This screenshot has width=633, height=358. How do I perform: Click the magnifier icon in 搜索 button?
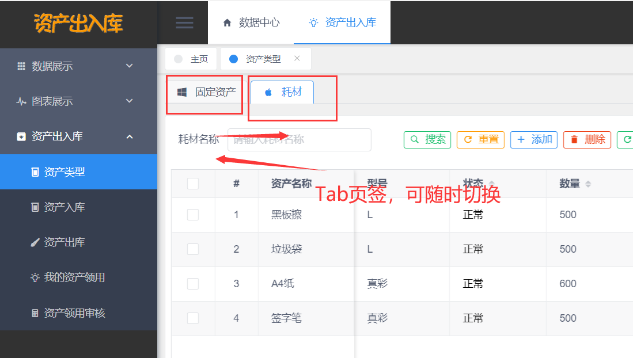pyautogui.click(x=415, y=140)
